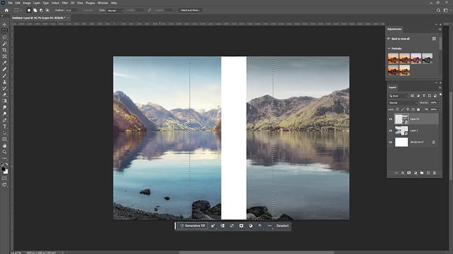Toggle visibility of the Background layer

[x=391, y=142]
